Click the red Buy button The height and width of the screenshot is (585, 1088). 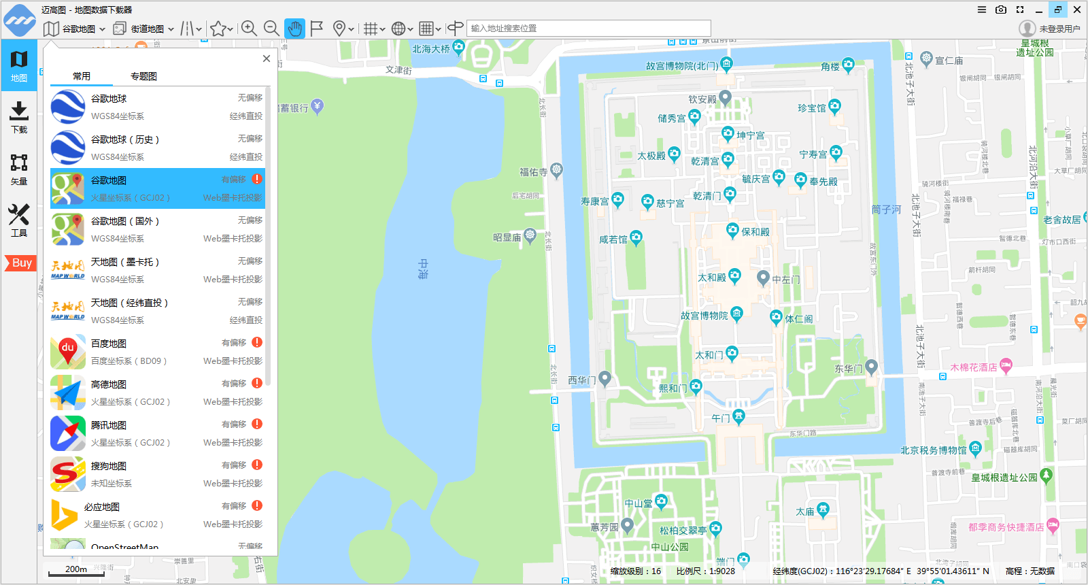[x=21, y=263]
